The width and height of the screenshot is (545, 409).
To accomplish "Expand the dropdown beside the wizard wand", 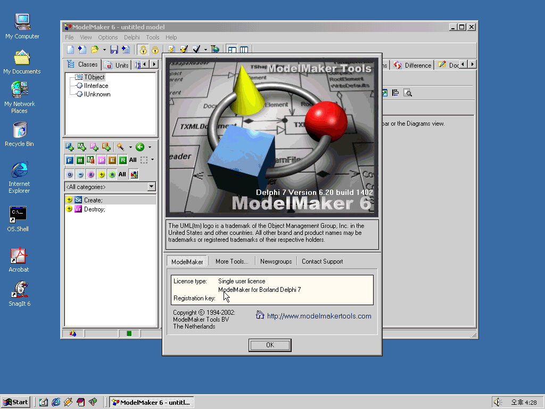I will [130, 148].
